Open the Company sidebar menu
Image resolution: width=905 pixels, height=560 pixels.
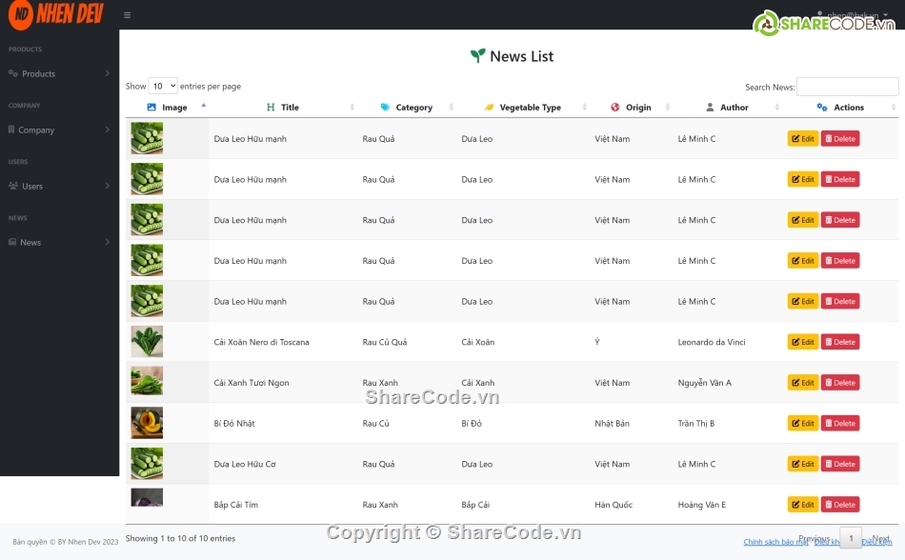pos(59,130)
